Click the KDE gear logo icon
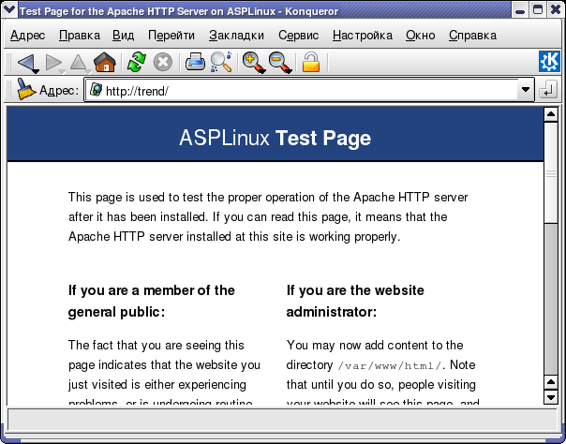 [x=549, y=62]
